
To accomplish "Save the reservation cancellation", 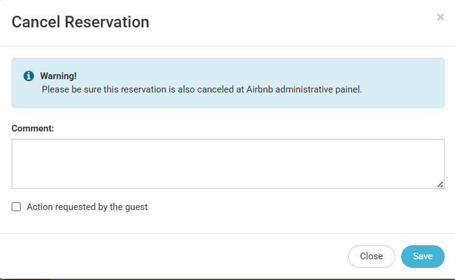I will 423,256.
